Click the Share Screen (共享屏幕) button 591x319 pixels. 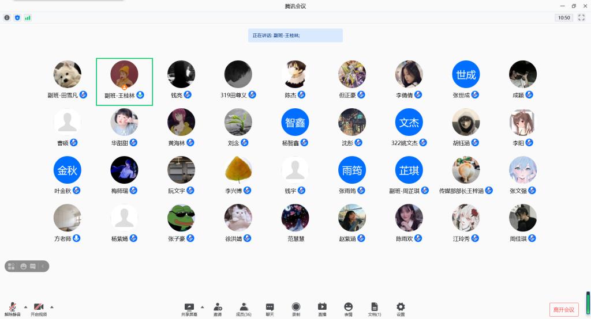pos(189,309)
